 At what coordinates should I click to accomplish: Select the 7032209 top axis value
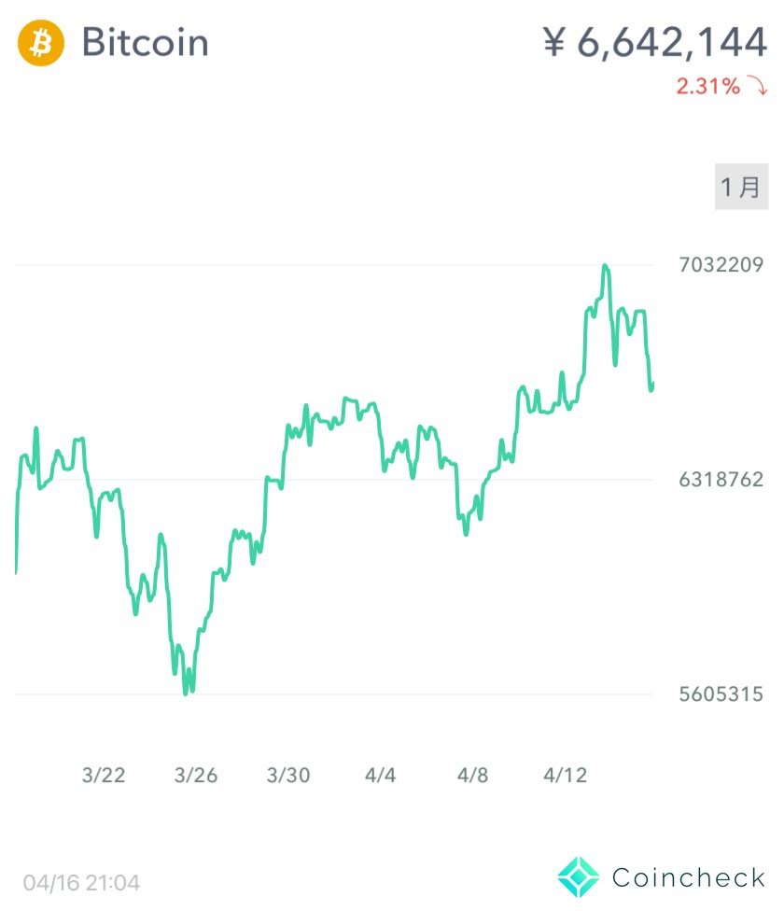point(721,265)
